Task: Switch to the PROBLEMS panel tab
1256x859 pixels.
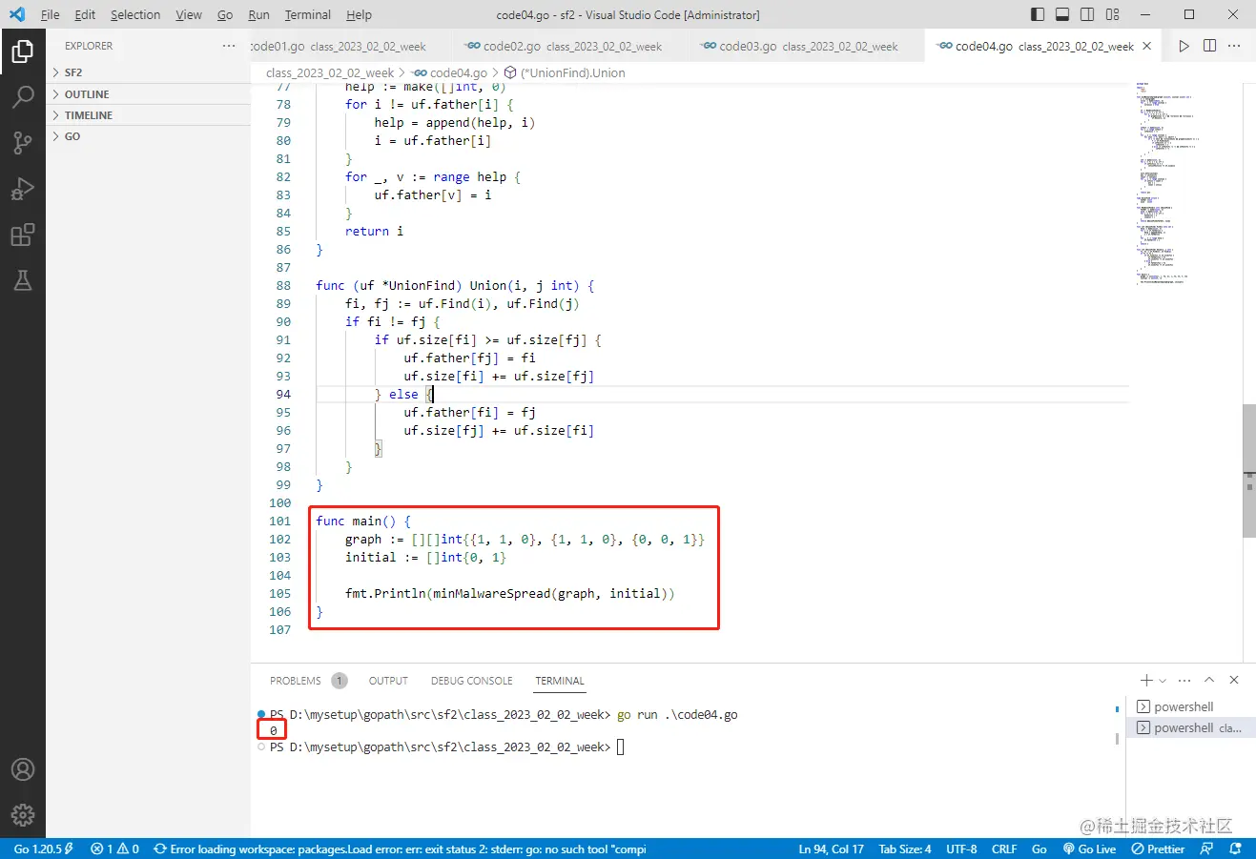Action: click(x=307, y=681)
